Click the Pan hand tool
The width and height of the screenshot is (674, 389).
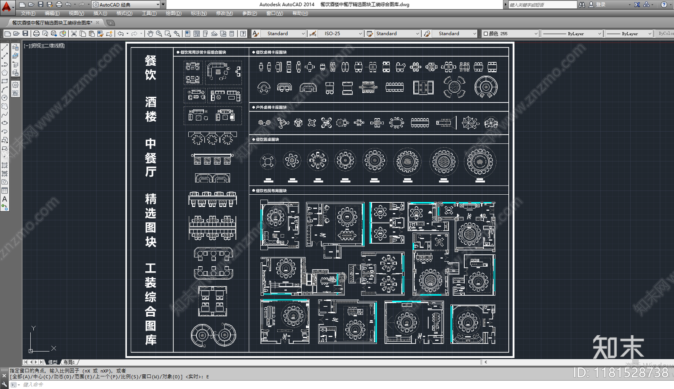tap(150, 34)
